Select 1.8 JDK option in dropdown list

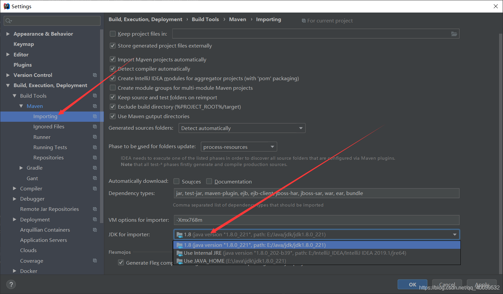coord(317,245)
